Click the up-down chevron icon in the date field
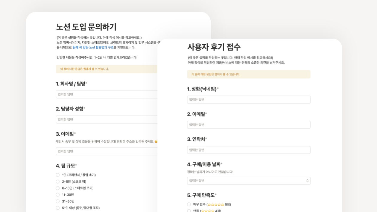Viewport: 377px width, 212px height. point(307,181)
